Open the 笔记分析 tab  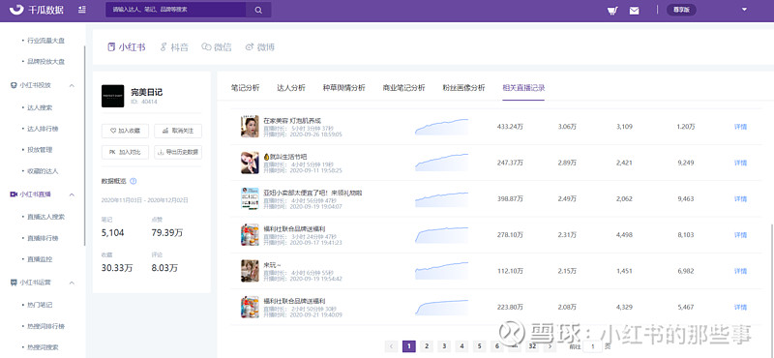[246, 88]
